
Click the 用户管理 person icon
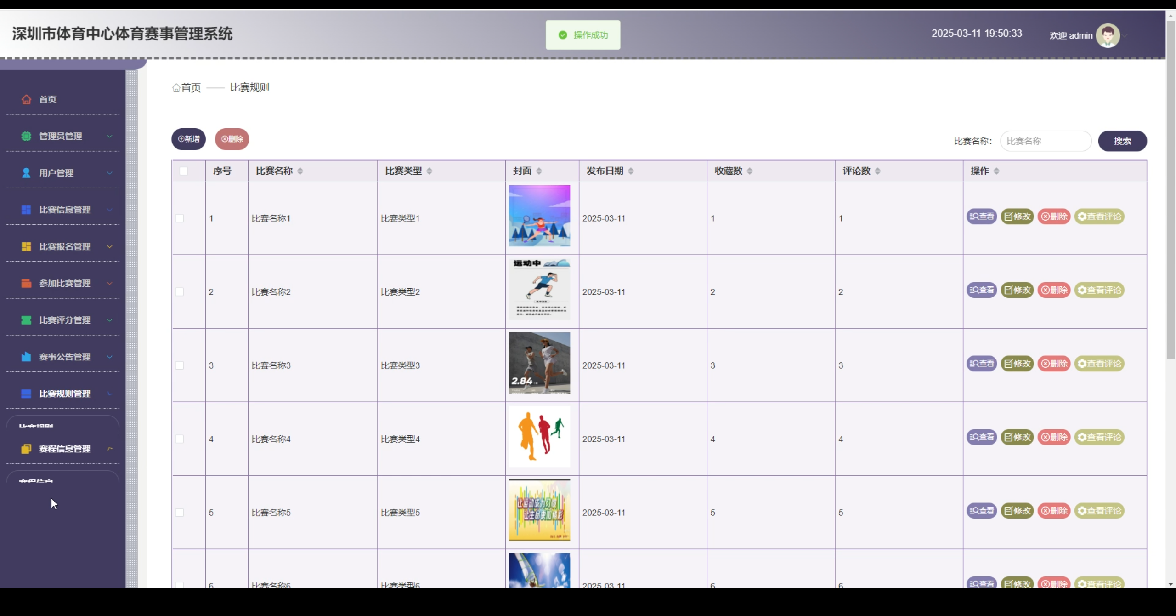coord(26,173)
